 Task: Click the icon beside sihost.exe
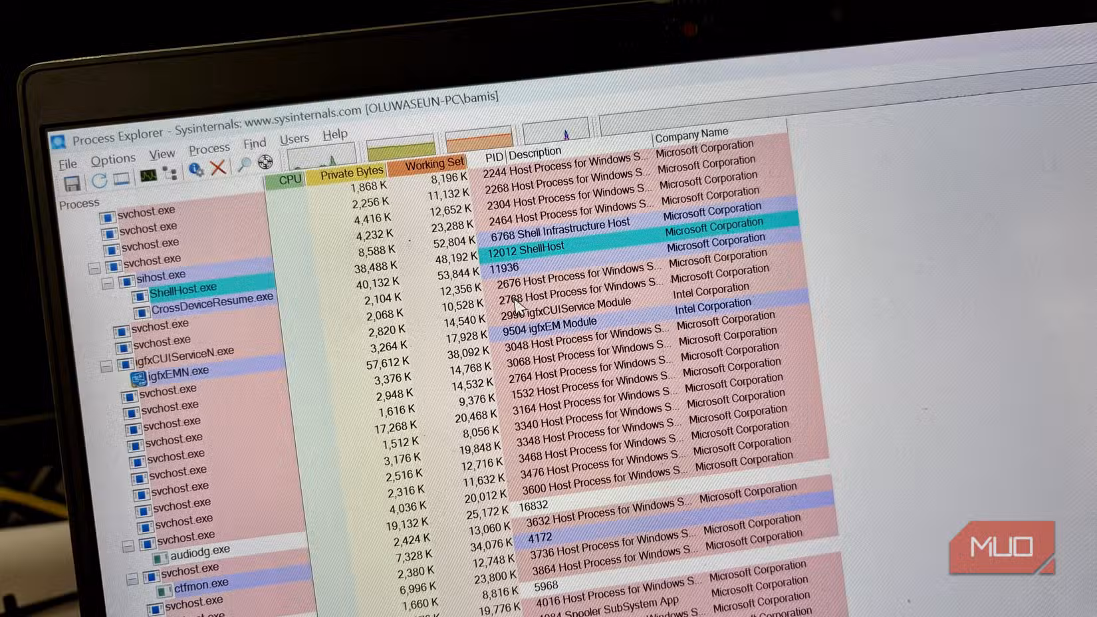point(126,281)
